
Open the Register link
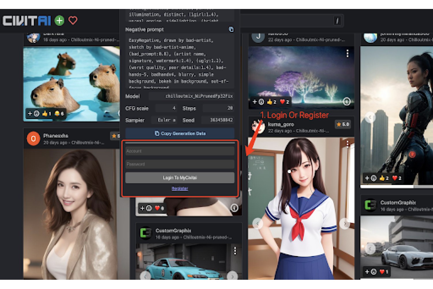(180, 188)
